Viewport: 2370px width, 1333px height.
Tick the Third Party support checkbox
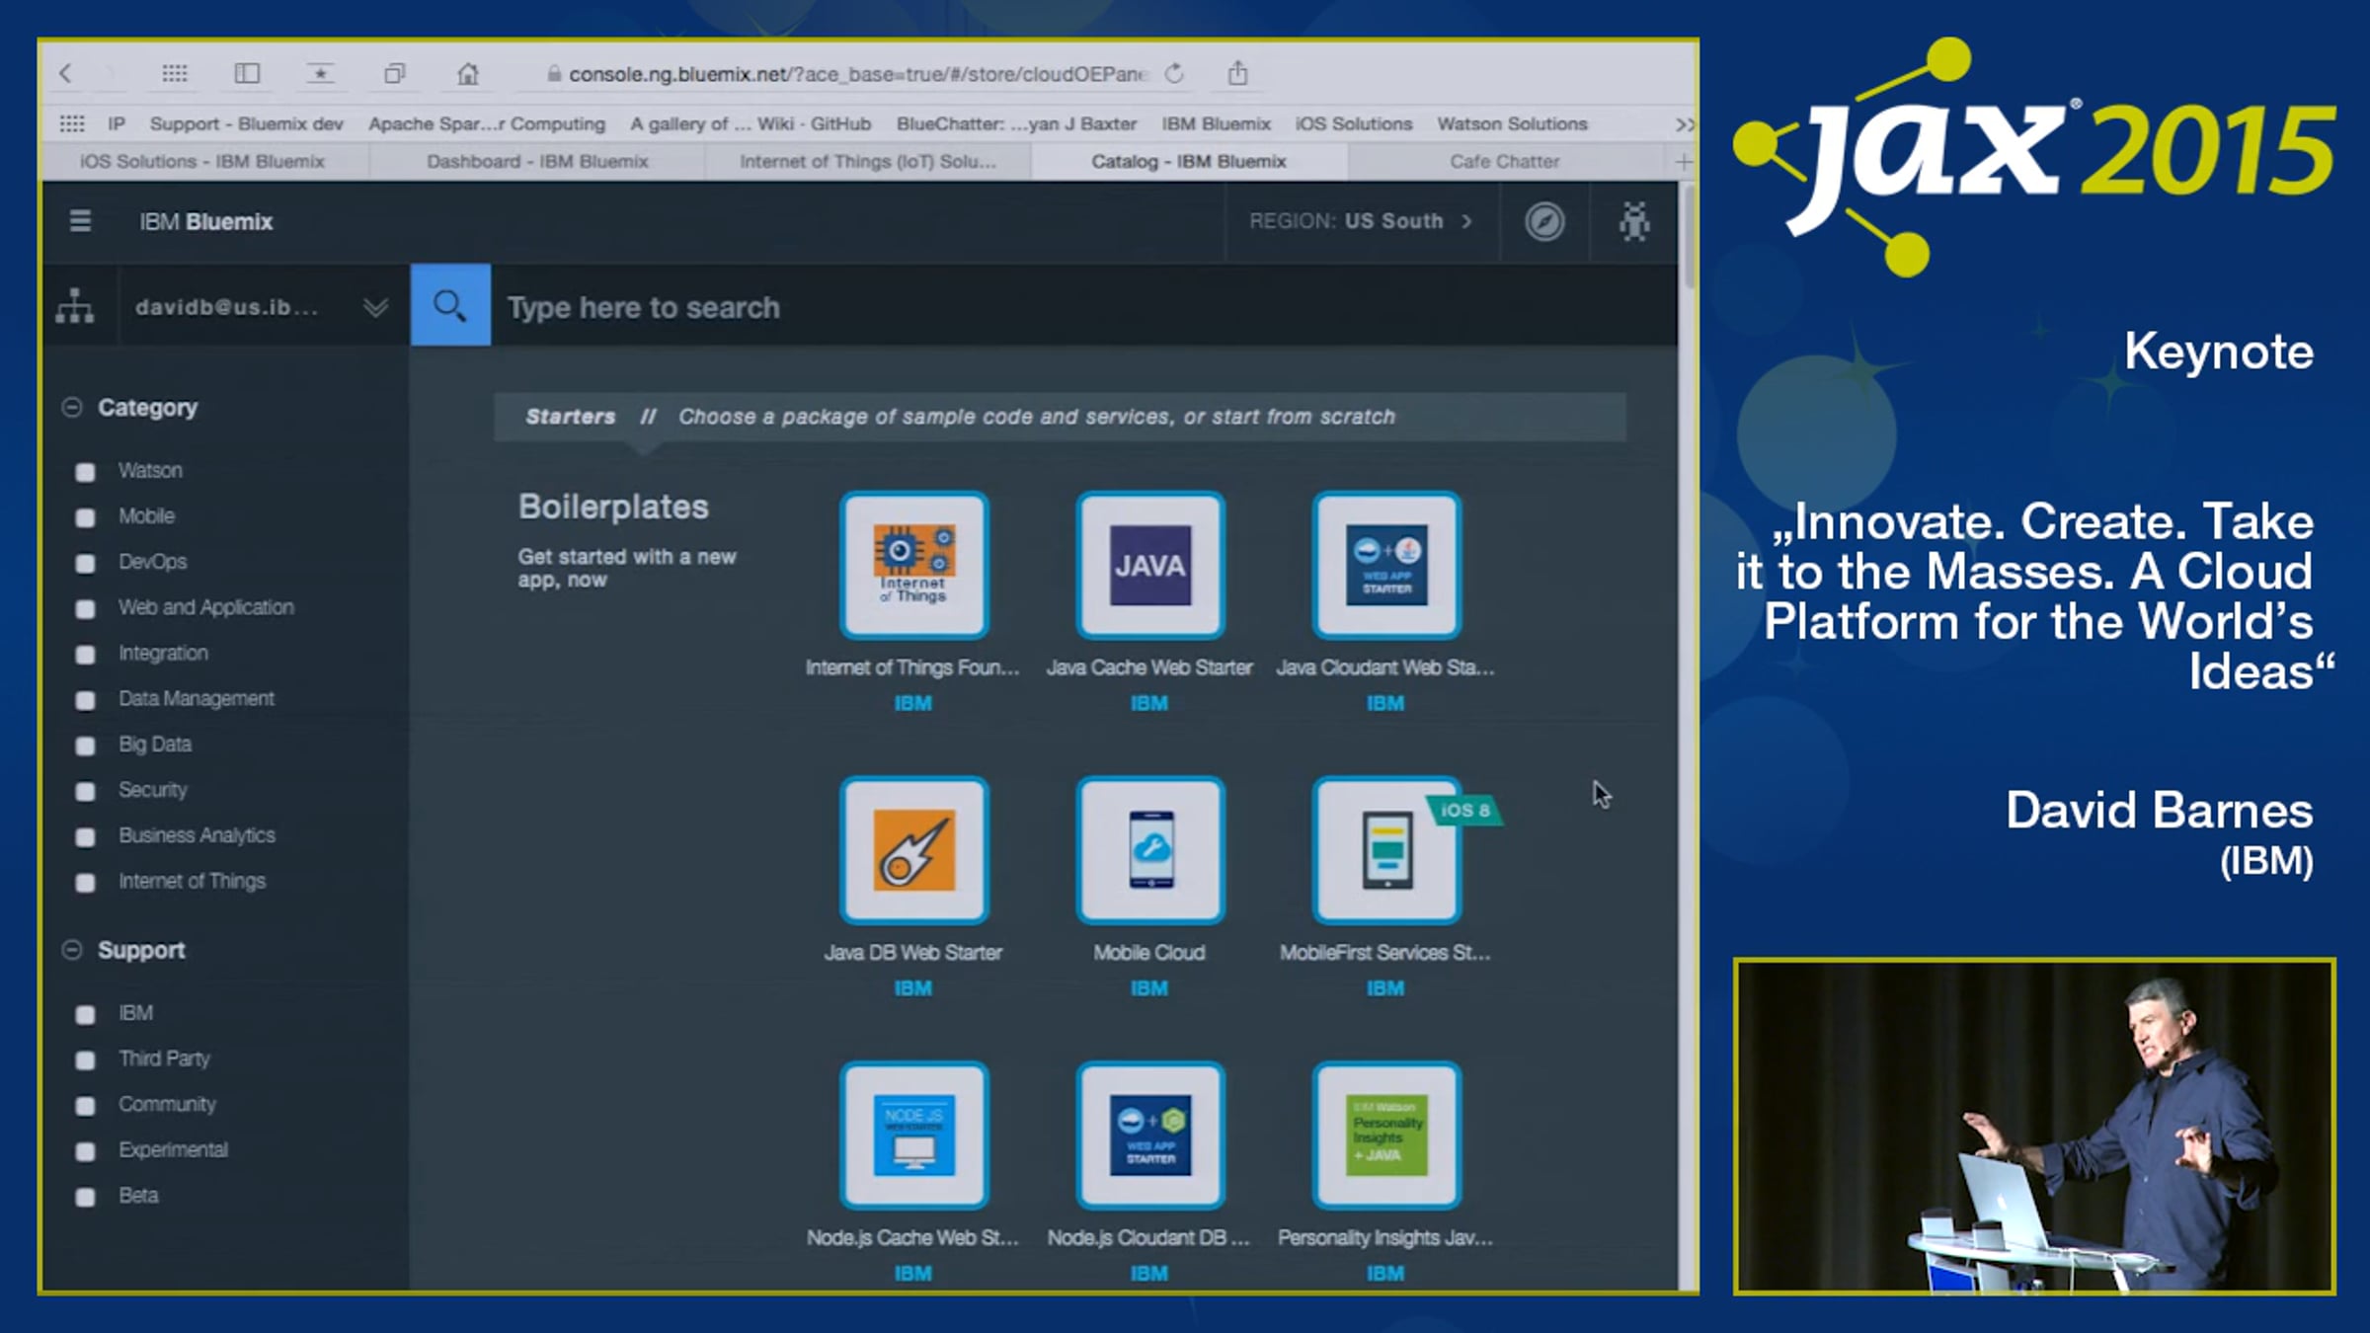85,1059
